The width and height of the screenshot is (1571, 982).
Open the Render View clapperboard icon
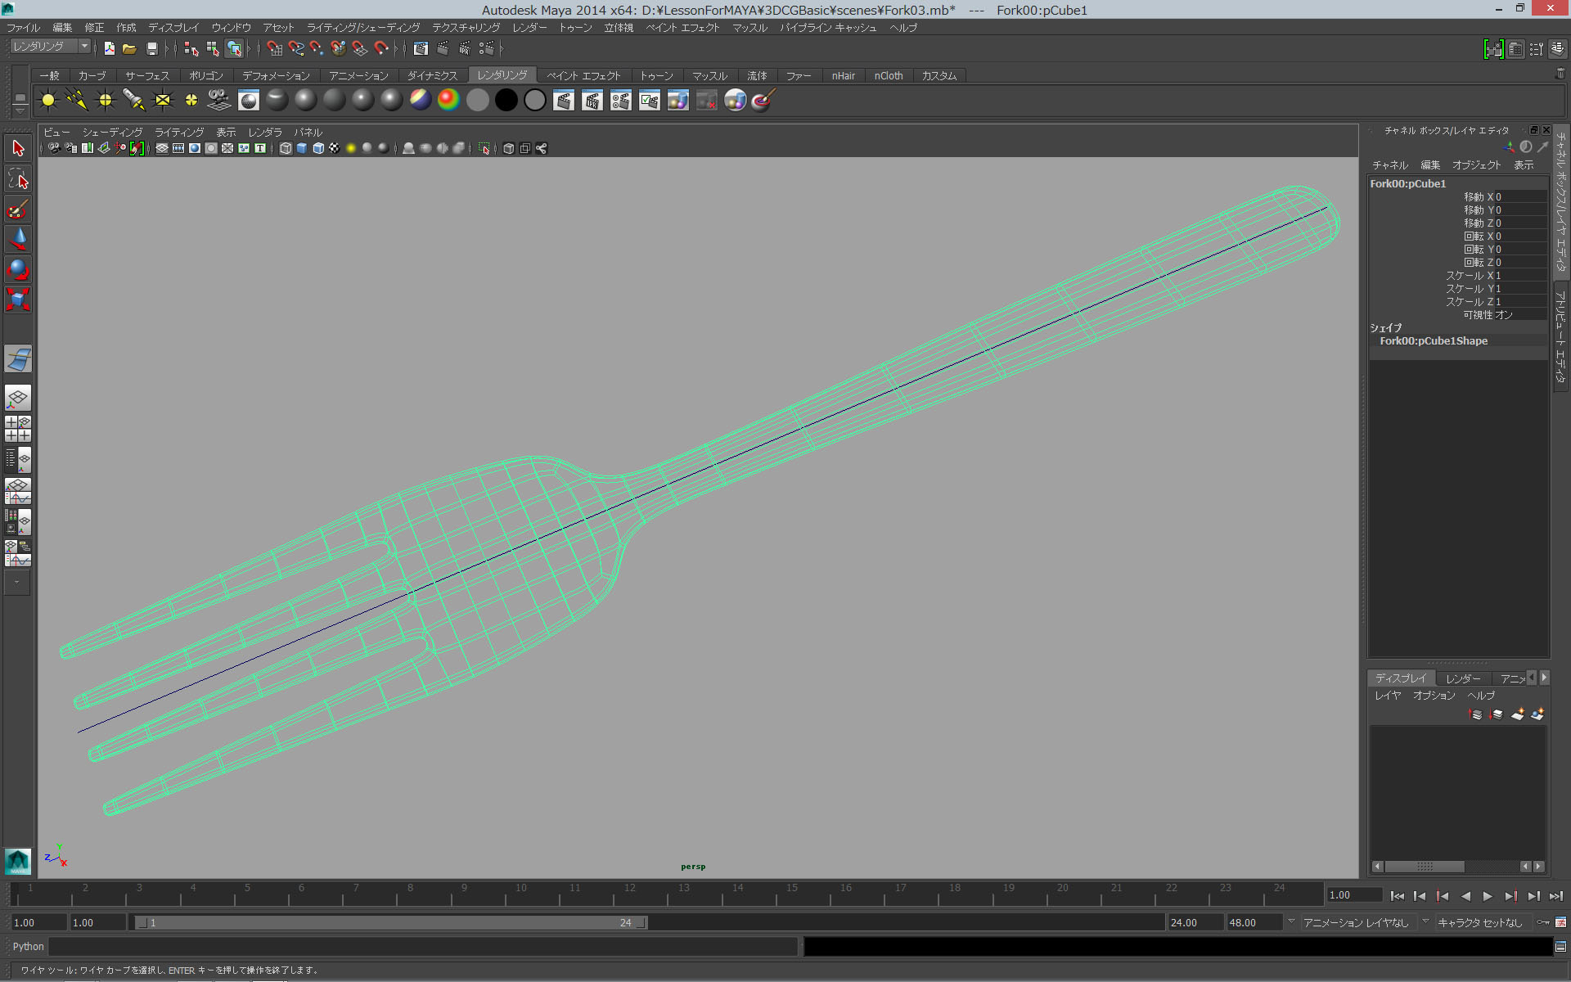(x=564, y=100)
